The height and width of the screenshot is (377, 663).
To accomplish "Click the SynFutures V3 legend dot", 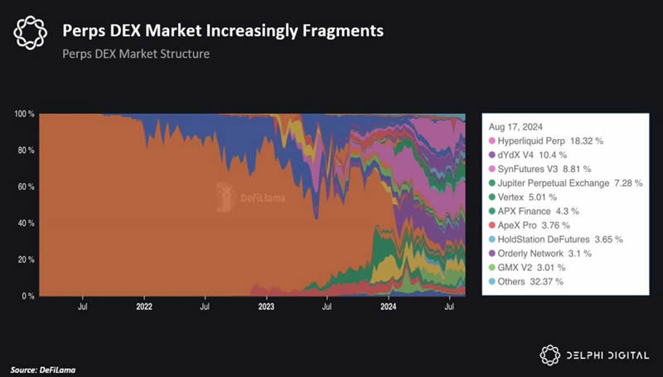I will [x=491, y=169].
